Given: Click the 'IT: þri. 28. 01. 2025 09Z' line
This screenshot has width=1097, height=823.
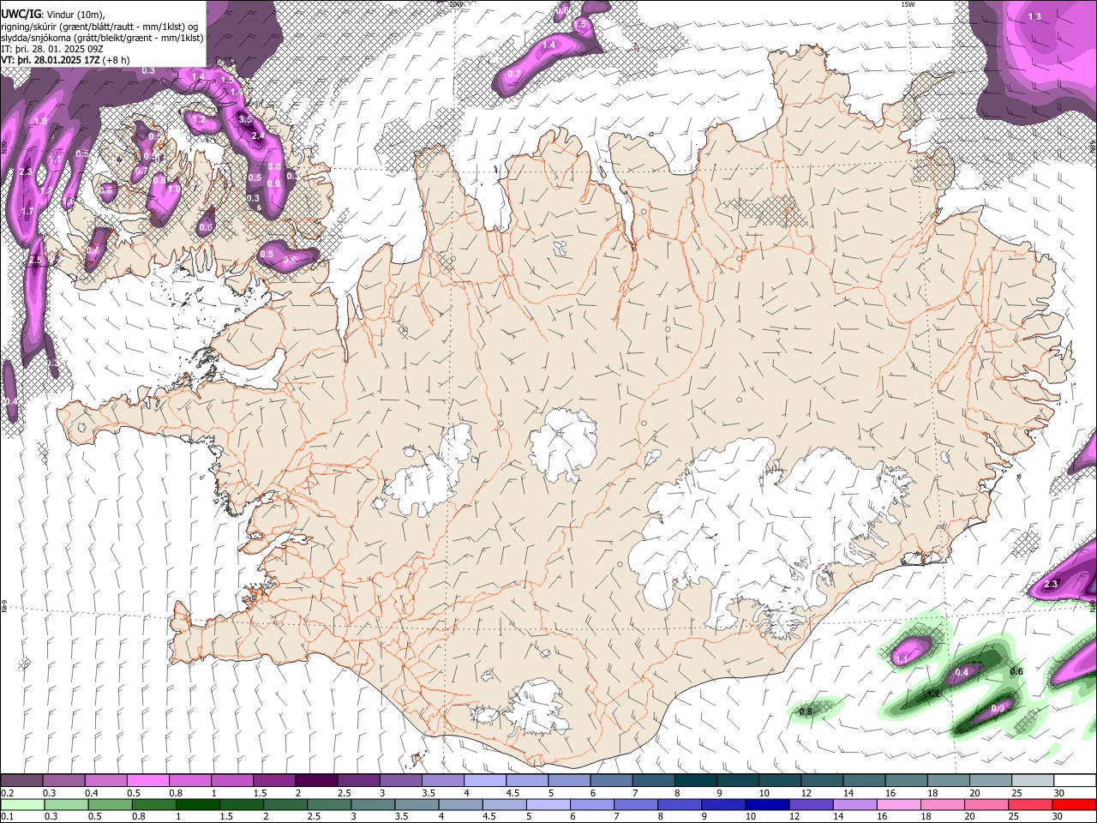Looking at the screenshot, I should coord(52,49).
